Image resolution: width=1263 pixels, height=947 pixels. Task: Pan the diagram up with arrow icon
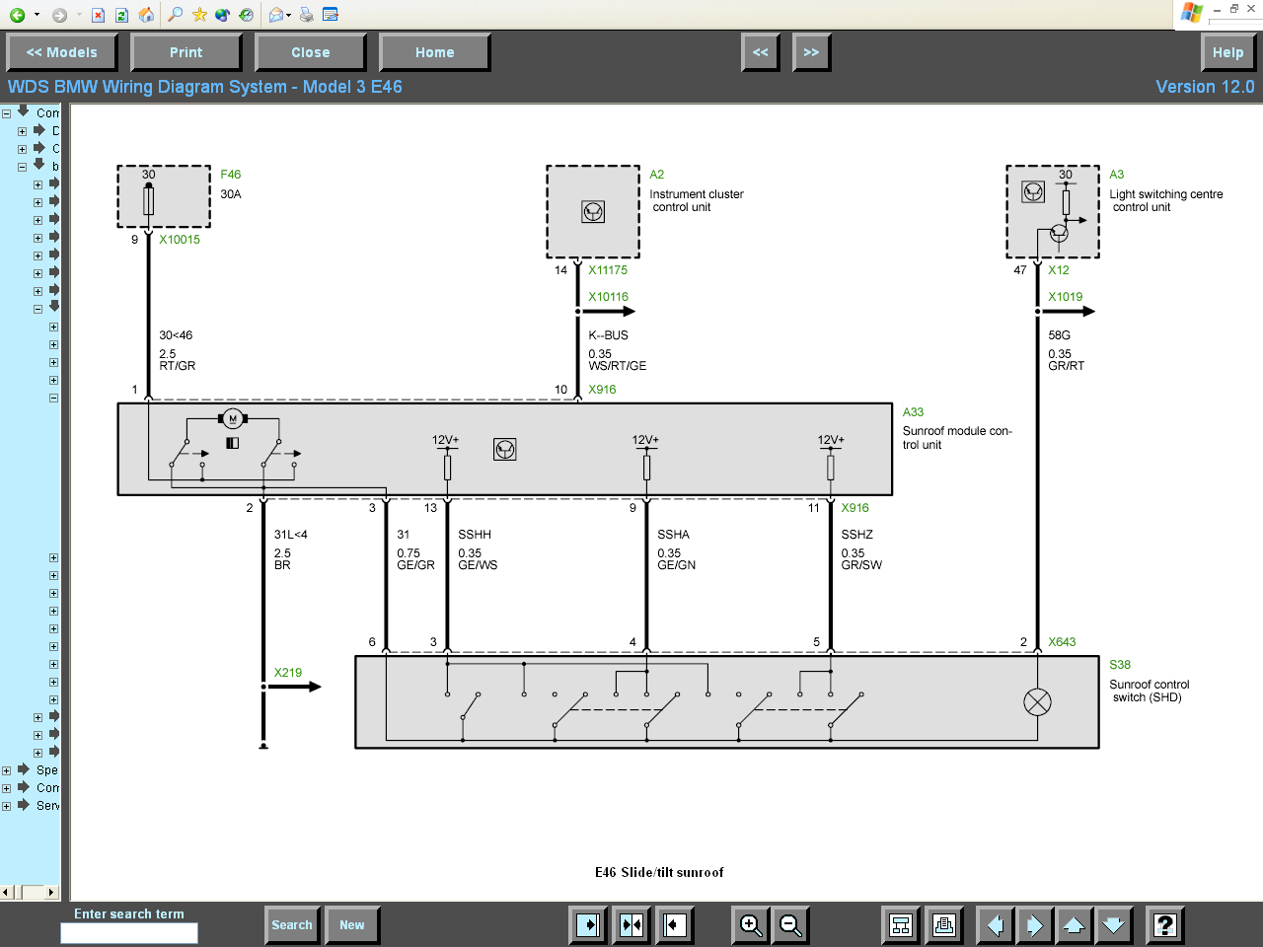click(x=1075, y=925)
